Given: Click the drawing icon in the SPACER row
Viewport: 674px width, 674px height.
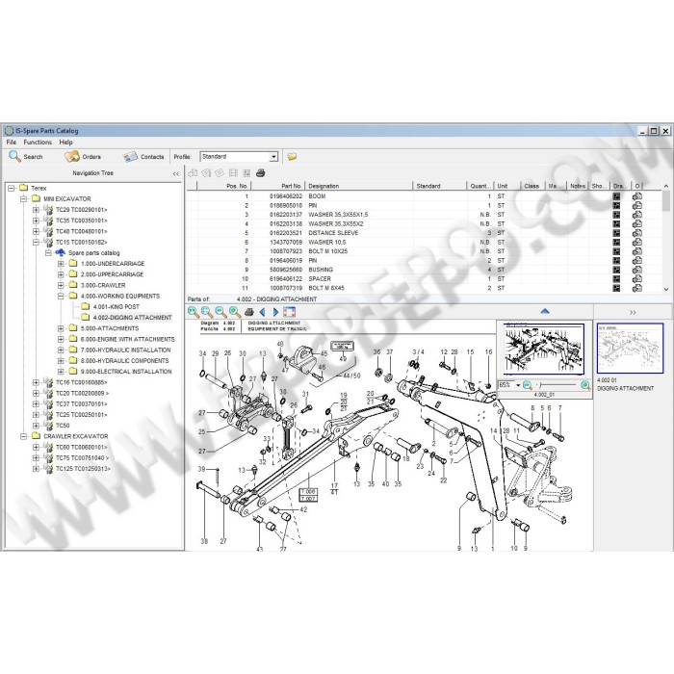Looking at the screenshot, I should (x=616, y=279).
